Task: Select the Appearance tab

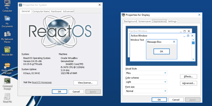Action: 160,21
